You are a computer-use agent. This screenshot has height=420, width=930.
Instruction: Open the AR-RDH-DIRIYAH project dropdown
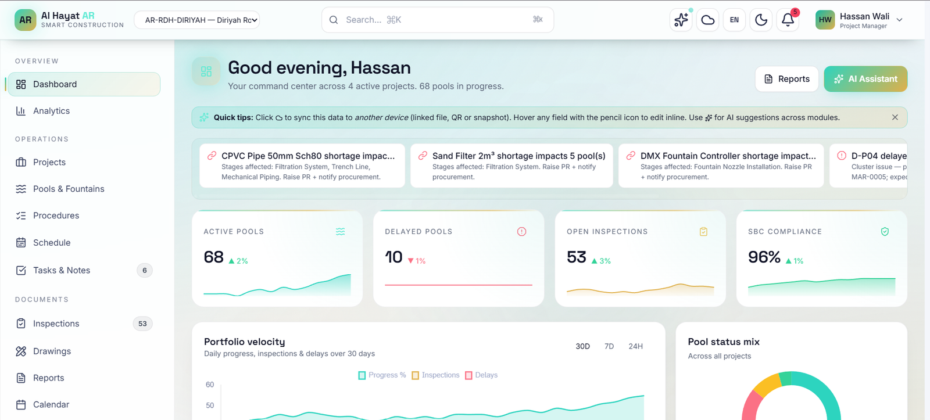coord(196,20)
